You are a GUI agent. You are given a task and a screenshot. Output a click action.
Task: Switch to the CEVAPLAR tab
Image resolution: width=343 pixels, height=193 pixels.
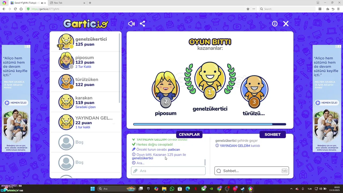(189, 135)
